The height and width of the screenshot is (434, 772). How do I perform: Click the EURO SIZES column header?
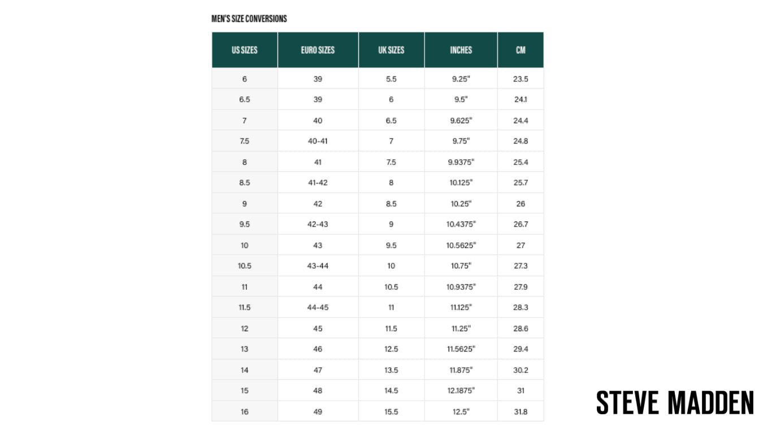click(318, 50)
